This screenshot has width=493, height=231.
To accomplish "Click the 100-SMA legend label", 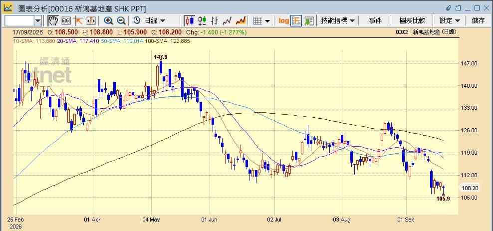I will [x=167, y=41].
